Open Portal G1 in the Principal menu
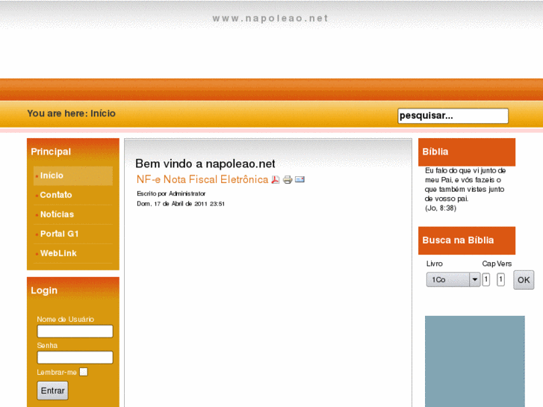This screenshot has width=543, height=407. point(73,234)
